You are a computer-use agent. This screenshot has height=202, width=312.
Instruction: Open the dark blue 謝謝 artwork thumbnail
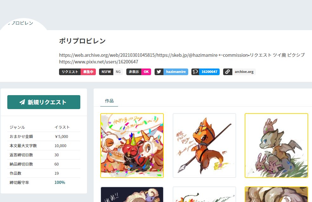click(132, 194)
